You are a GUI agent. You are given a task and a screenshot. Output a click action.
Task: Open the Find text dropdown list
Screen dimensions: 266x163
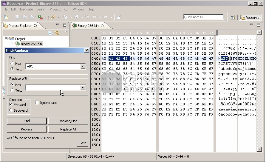point(83,66)
